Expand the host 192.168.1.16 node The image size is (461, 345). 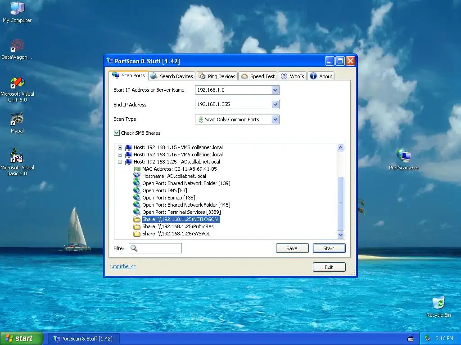120,155
